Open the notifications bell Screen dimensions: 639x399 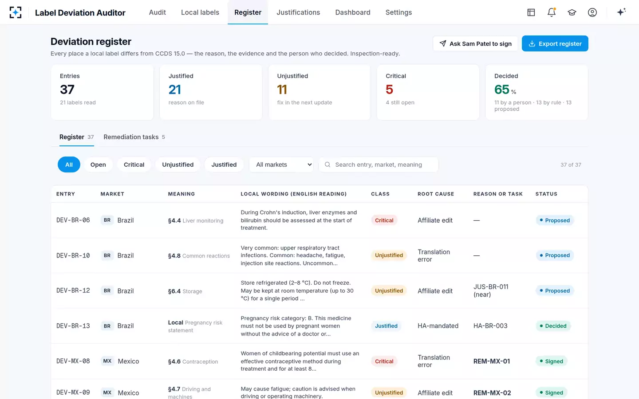(552, 12)
